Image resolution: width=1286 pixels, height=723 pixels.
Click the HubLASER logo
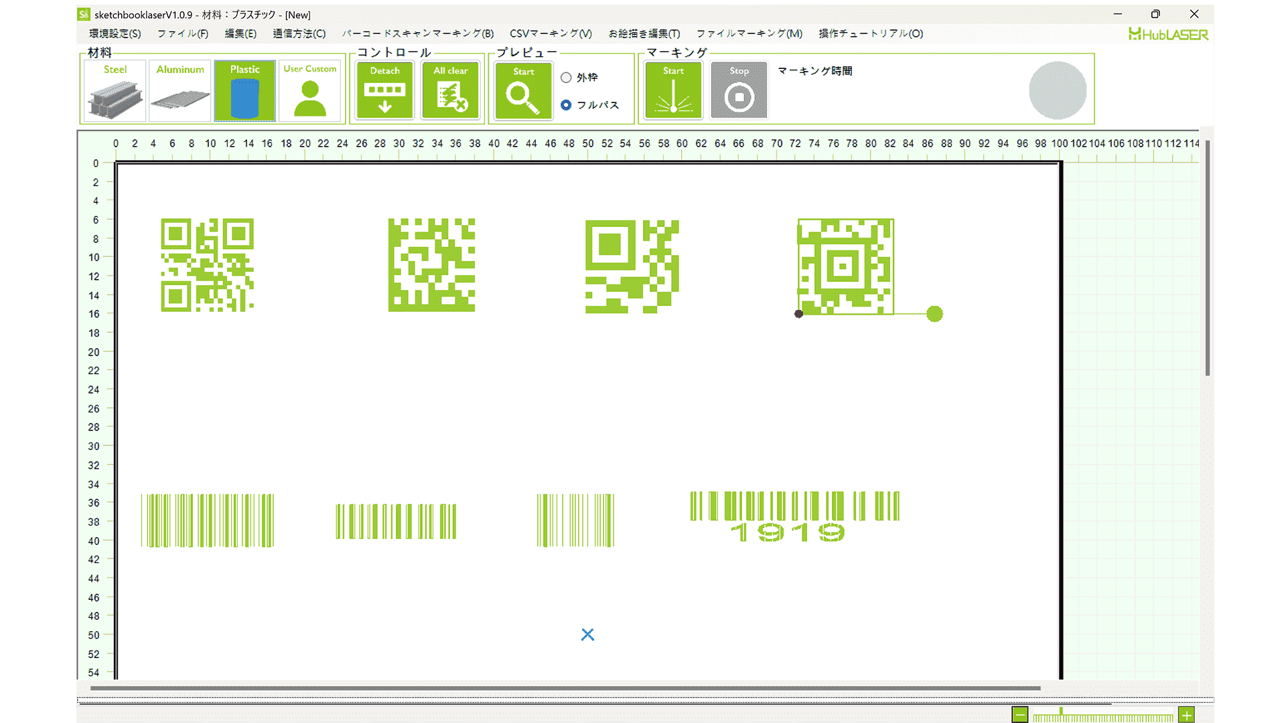point(1169,34)
